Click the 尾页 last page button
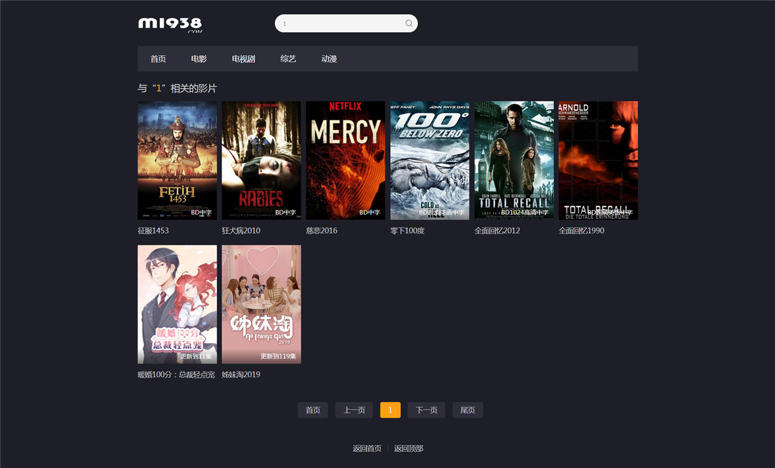Image resolution: width=775 pixels, height=468 pixels. pyautogui.click(x=467, y=410)
